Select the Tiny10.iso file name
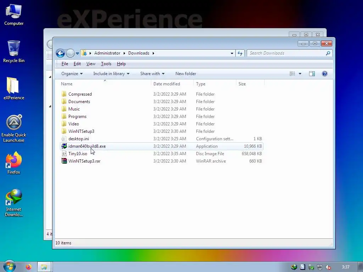The height and width of the screenshot is (272, 363). click(78, 154)
